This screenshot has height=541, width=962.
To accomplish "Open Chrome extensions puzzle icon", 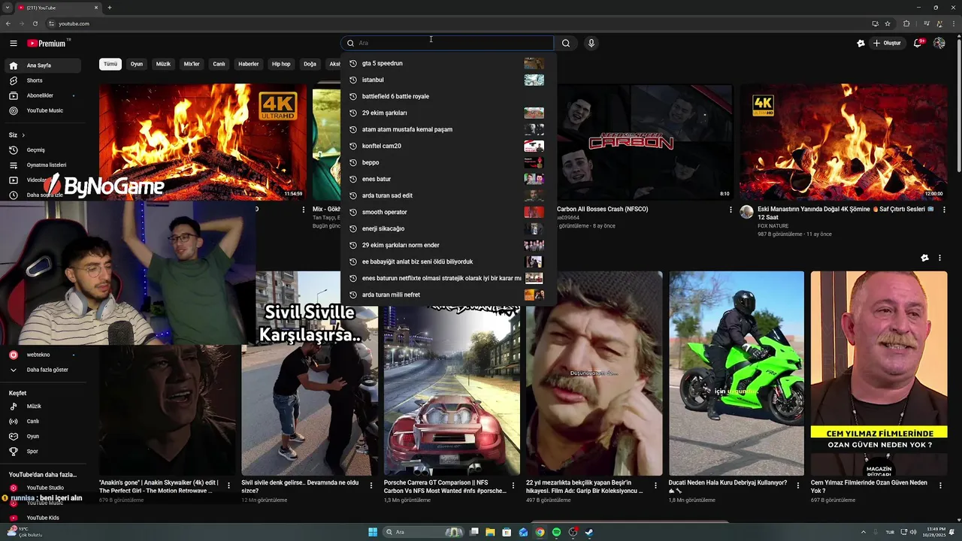I will 906,23.
